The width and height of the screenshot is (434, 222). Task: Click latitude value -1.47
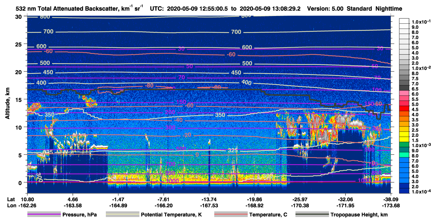118,199
